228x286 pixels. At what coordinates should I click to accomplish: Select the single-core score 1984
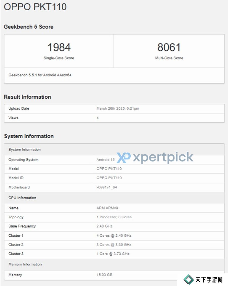click(59, 47)
